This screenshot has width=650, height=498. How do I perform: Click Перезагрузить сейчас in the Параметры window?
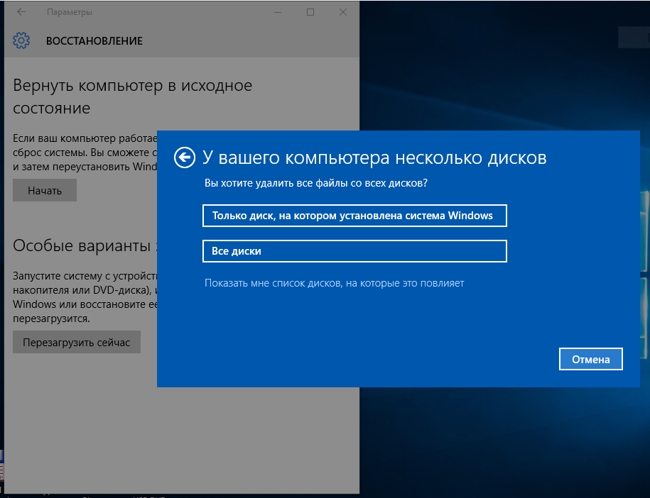click(x=77, y=342)
